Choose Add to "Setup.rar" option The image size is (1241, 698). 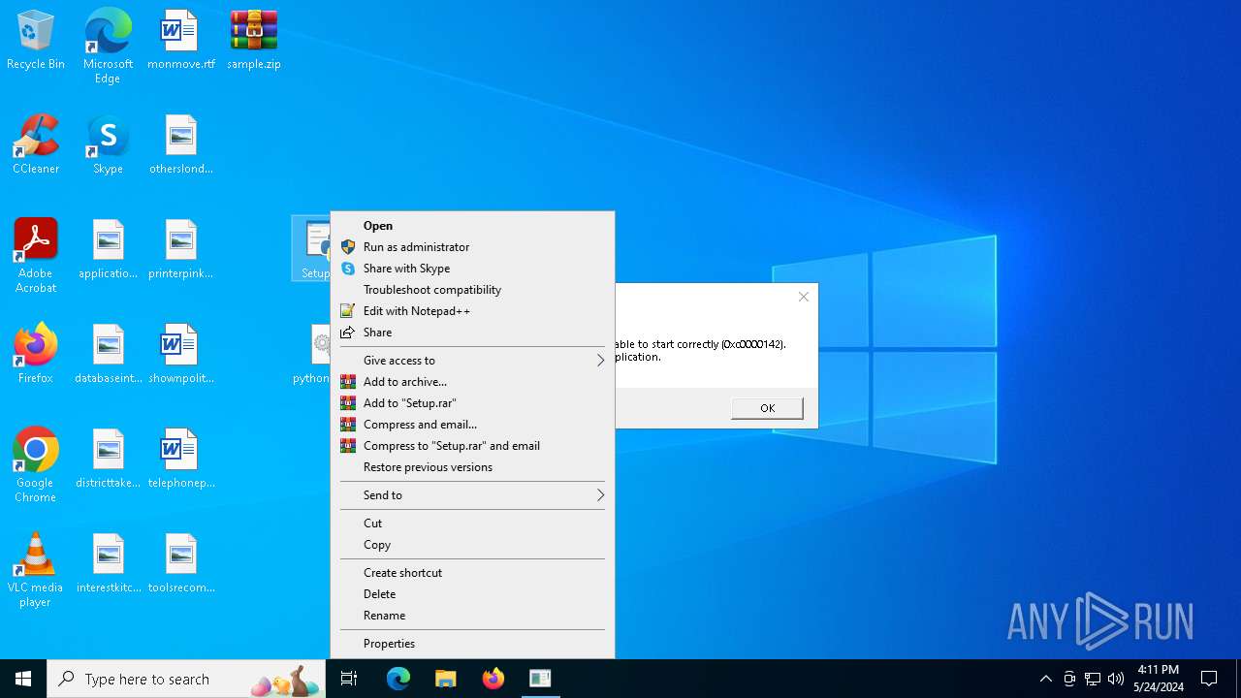point(472,403)
